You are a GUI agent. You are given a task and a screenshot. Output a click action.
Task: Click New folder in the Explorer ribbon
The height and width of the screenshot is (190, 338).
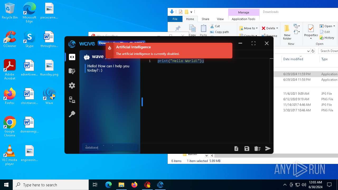pos(287,32)
